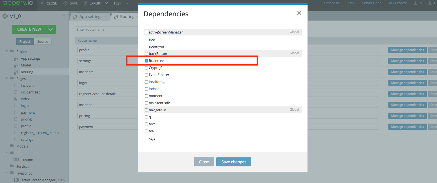Click the Routing settings icon in project tree
437x183 pixels.
(16, 72)
